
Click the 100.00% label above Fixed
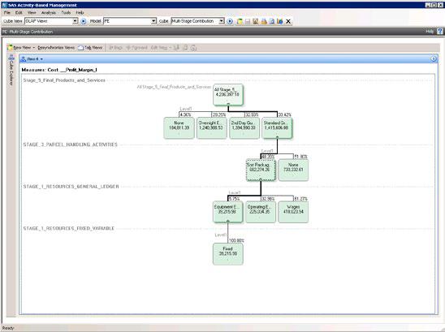236,241
